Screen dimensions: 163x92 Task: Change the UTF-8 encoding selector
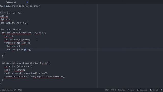pos(113,90)
